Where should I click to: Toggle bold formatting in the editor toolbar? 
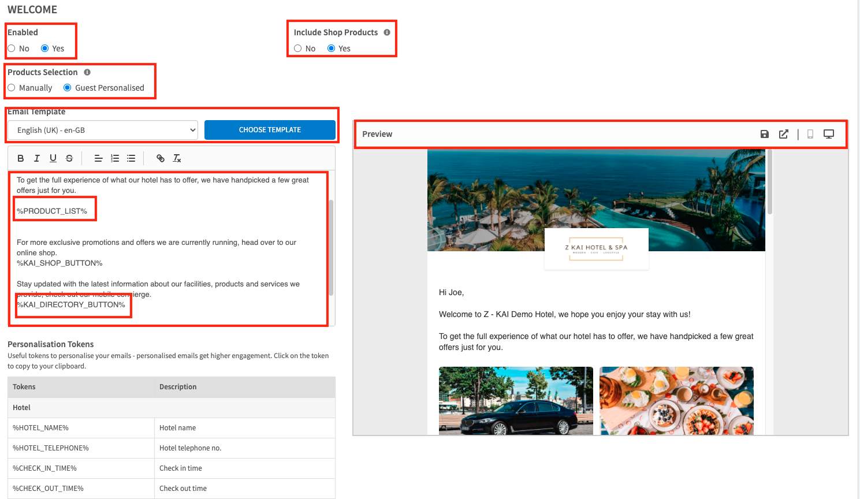click(x=21, y=158)
